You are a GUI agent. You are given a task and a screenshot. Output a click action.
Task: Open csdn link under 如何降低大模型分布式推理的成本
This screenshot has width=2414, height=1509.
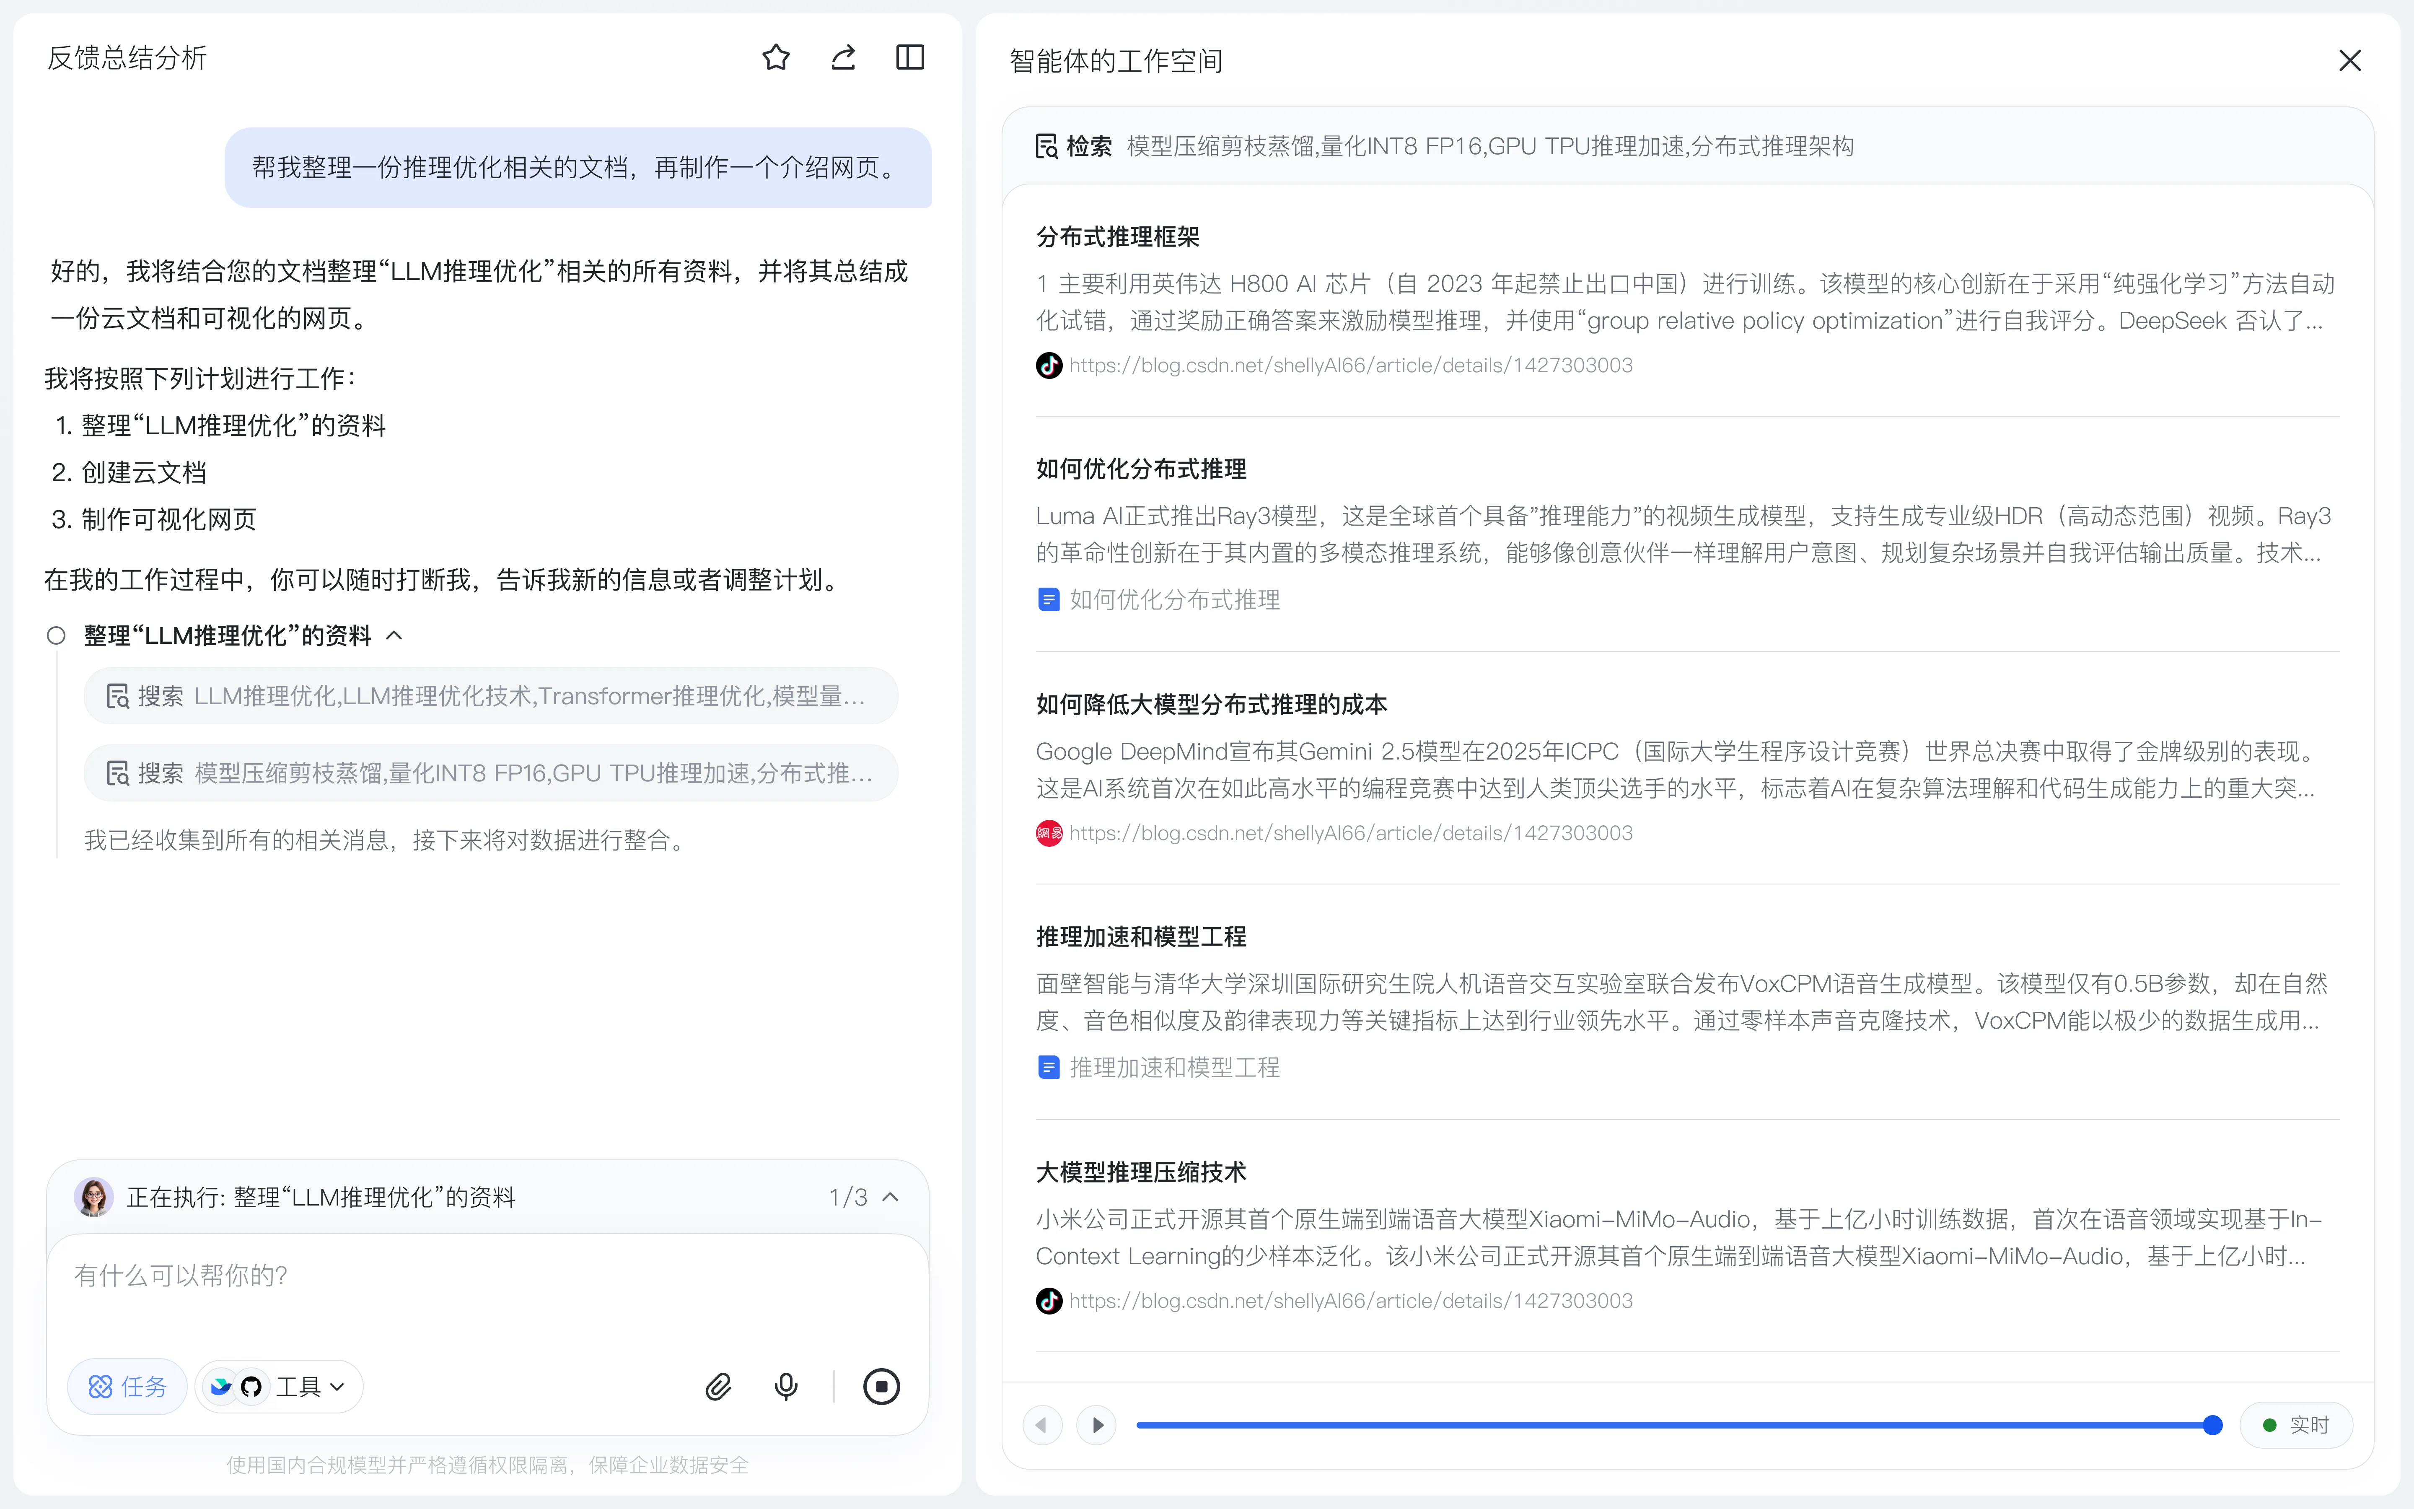[x=1351, y=833]
